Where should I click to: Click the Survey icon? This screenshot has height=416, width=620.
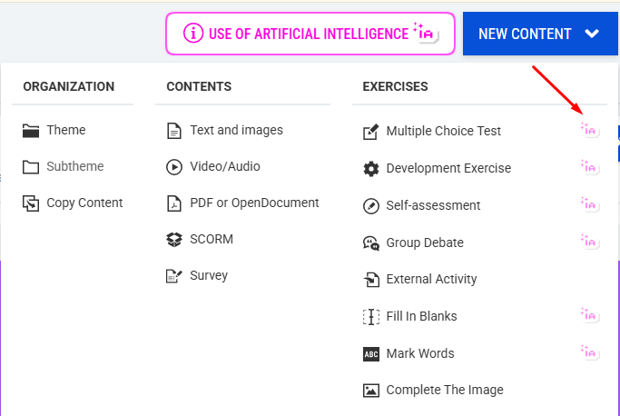click(174, 276)
